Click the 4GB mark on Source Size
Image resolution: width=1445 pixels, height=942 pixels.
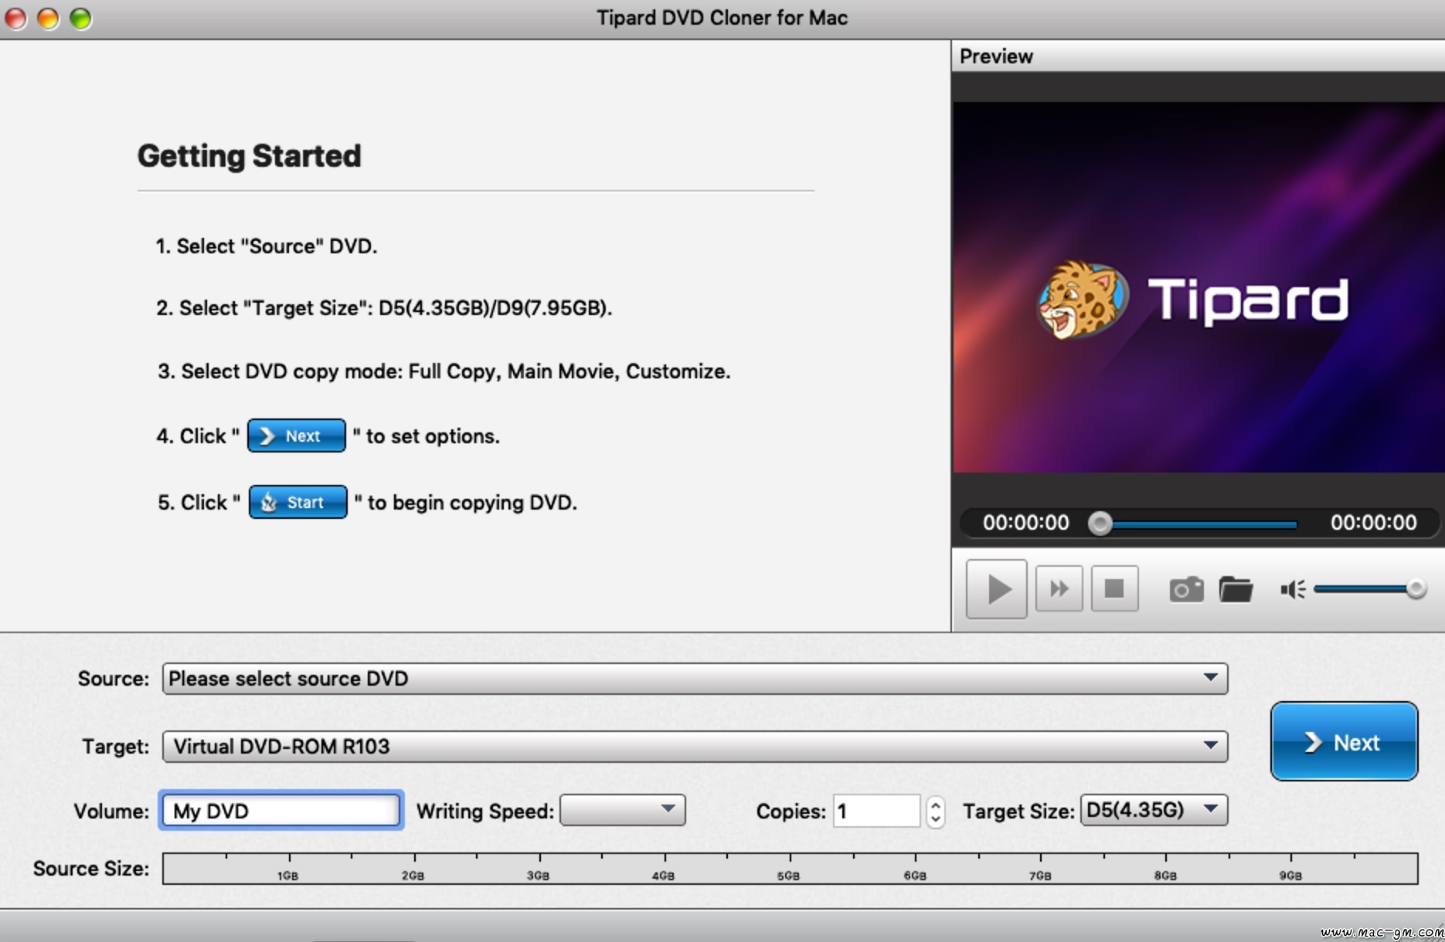[x=663, y=876]
